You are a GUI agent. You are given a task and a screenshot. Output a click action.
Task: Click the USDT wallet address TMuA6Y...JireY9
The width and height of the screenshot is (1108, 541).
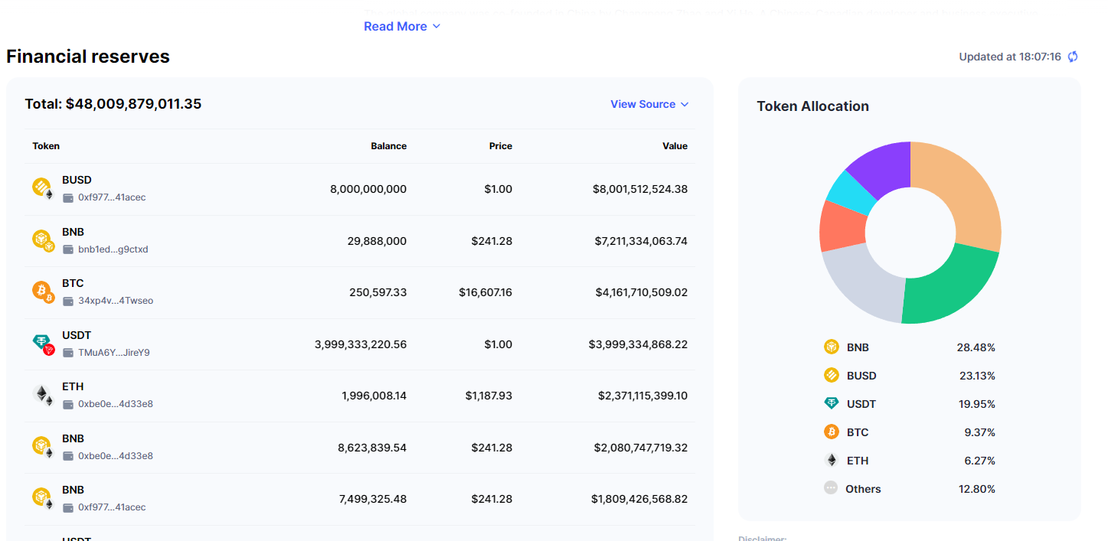click(114, 353)
